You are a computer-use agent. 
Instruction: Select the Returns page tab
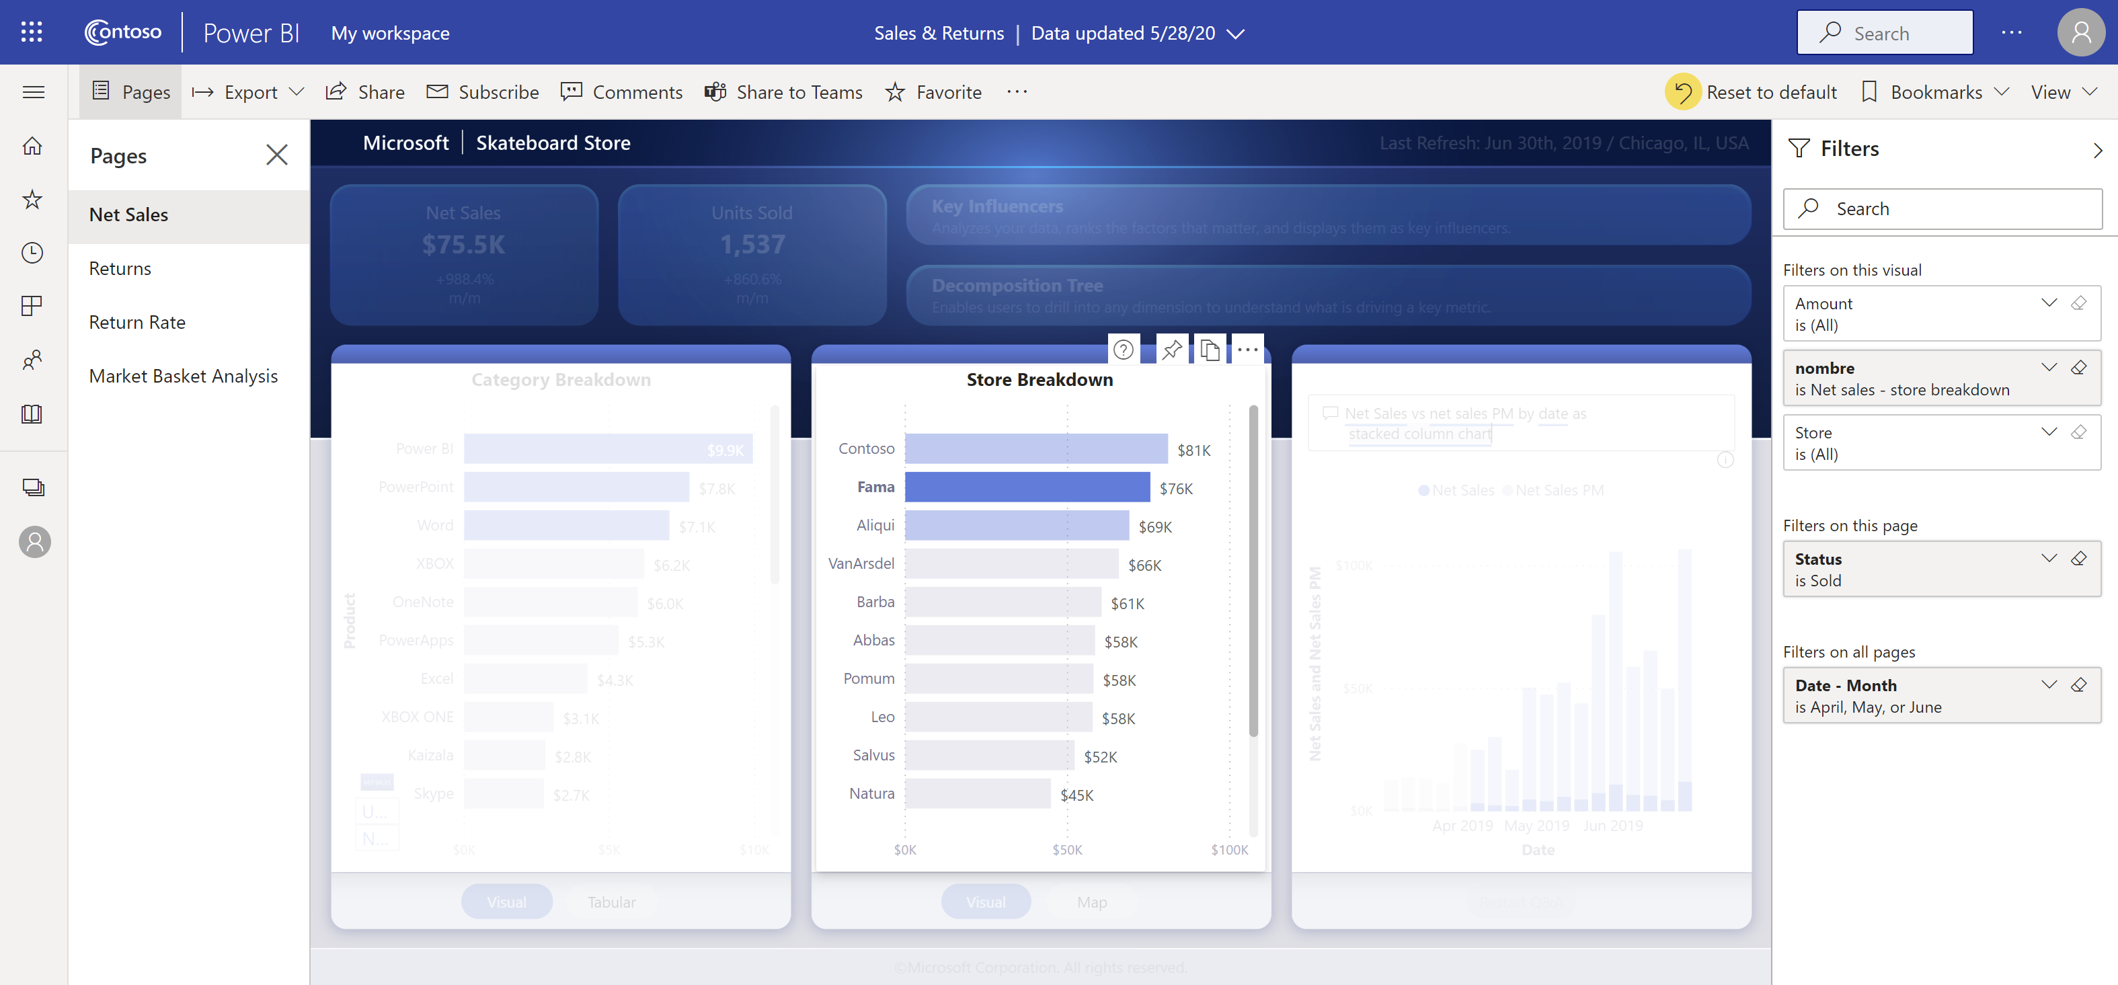click(120, 268)
